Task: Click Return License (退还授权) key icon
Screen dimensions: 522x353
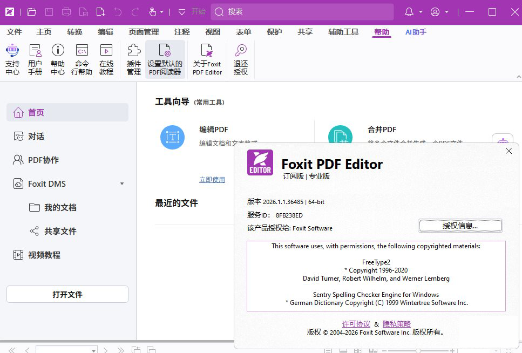Action: point(240,51)
